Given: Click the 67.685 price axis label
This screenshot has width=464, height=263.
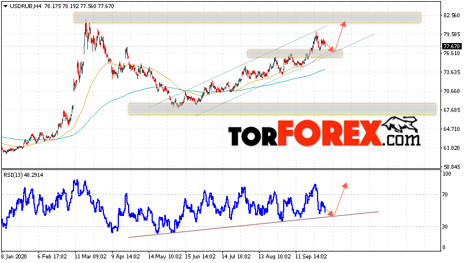Looking at the screenshot, I should tap(452, 110).
